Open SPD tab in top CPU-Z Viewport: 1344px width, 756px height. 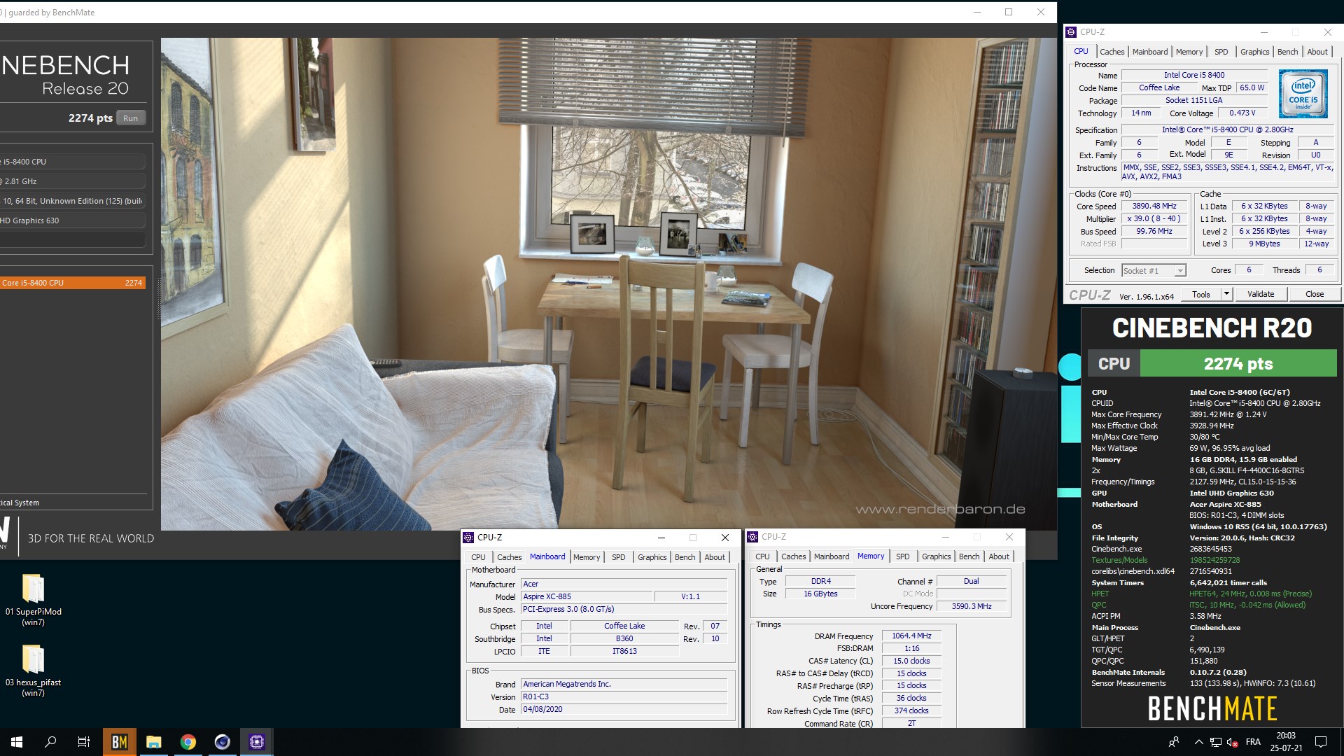(1221, 52)
